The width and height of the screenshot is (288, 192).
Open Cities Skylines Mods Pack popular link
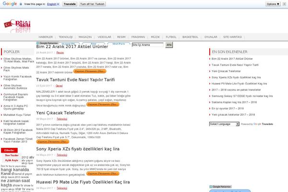(16, 69)
